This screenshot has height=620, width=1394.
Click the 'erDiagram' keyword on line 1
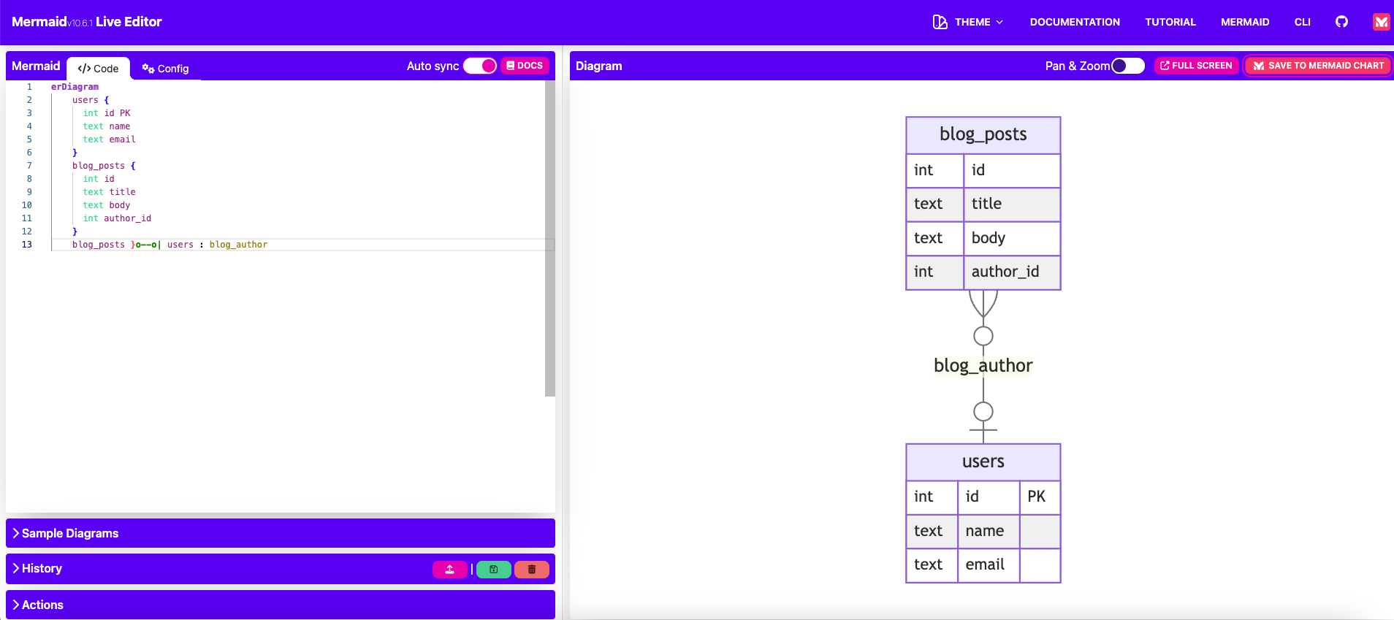75,87
